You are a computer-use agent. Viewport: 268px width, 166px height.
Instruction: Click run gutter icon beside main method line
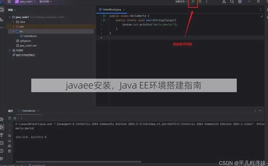tap(104, 20)
